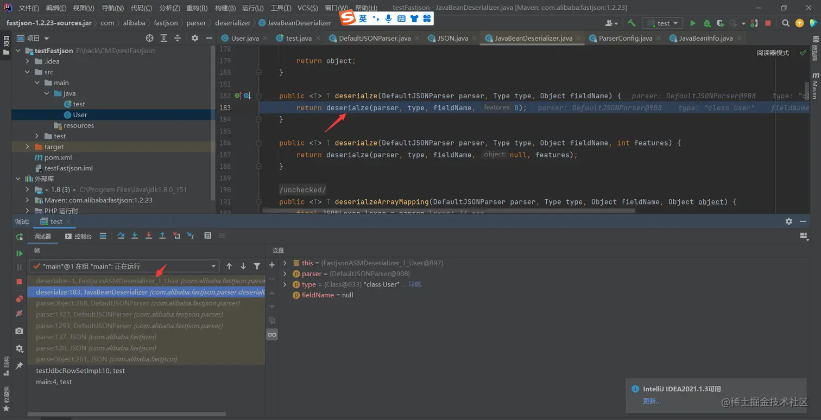The height and width of the screenshot is (420, 821).
Task: Toggle Mute Breakpoints in debug sidebar
Action: tap(20, 313)
